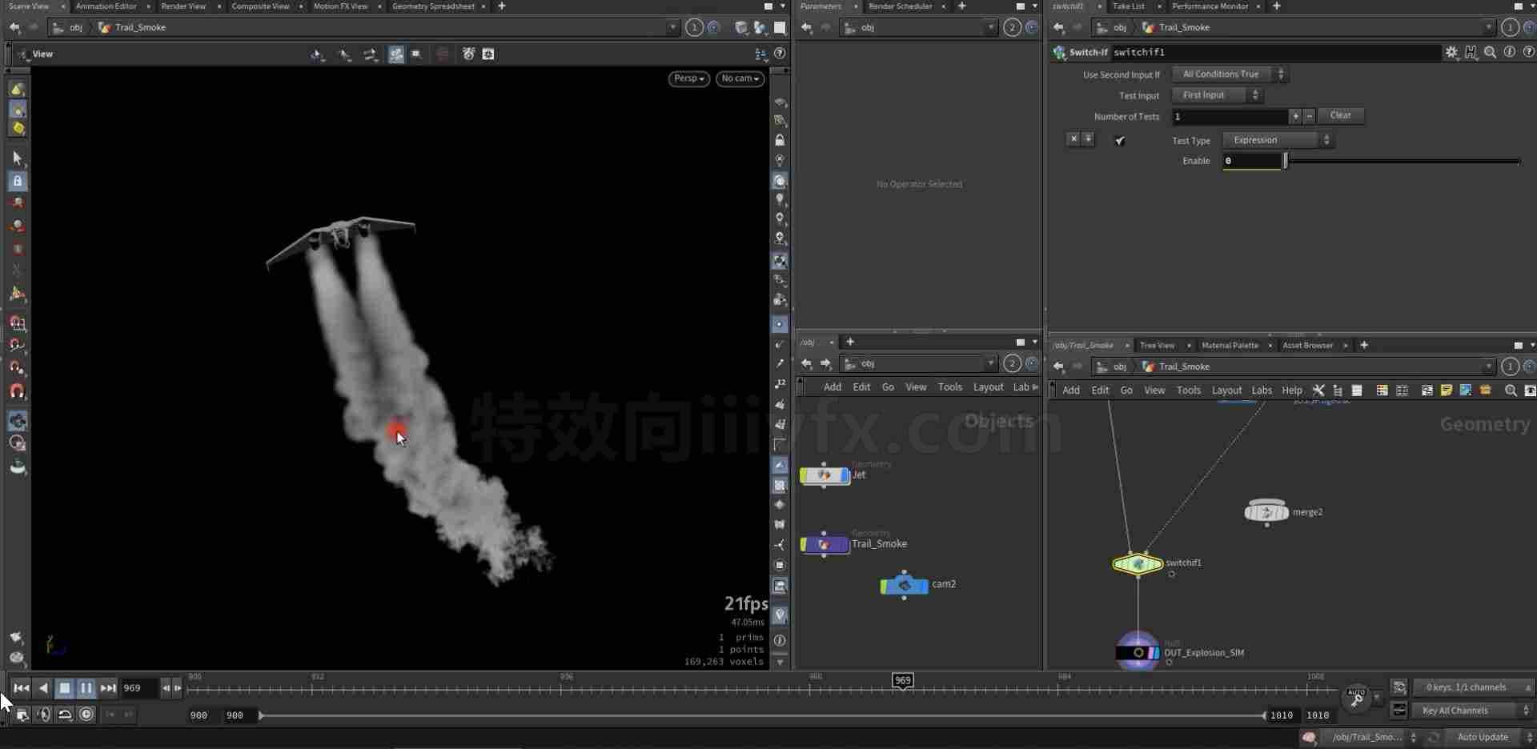Select the merge2 node
Viewport: 1537px width, 749px height.
(x=1266, y=511)
